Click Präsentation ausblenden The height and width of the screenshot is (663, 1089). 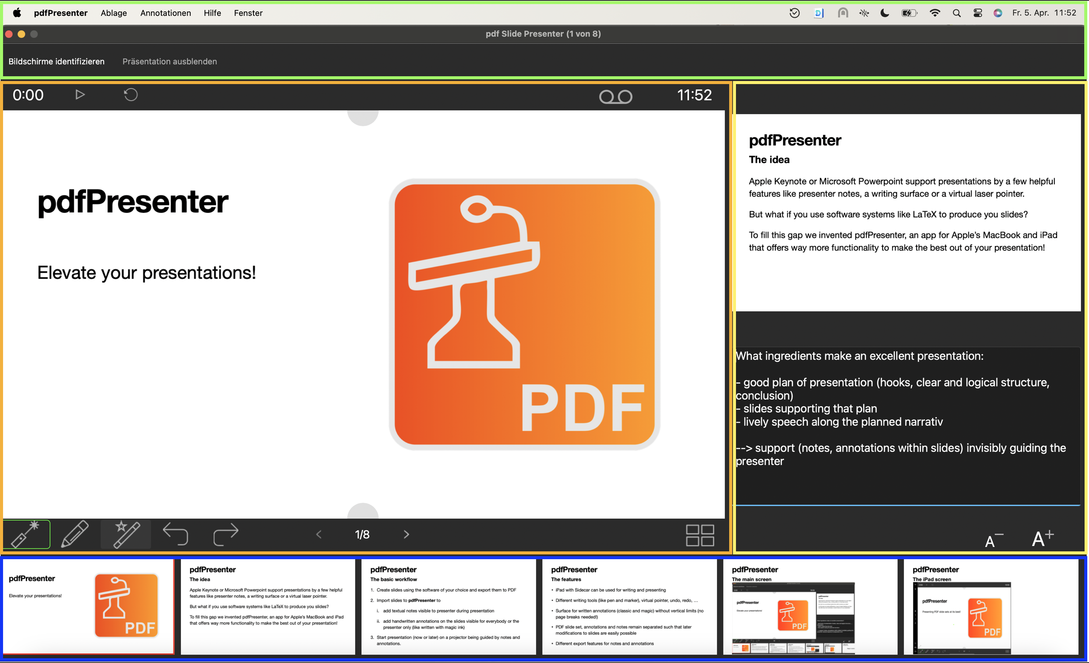pos(170,61)
